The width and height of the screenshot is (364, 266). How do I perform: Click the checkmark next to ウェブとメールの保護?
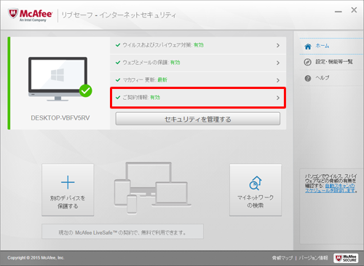point(118,63)
